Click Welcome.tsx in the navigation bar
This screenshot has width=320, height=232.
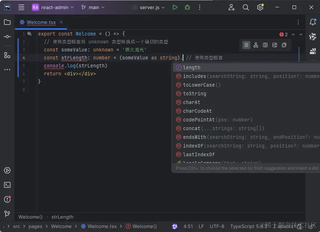99,226
